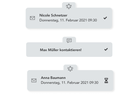Select the Nicole Schnetzer reminder card background
Viewport: 136px width, 95px height.
pyautogui.click(x=69, y=18)
